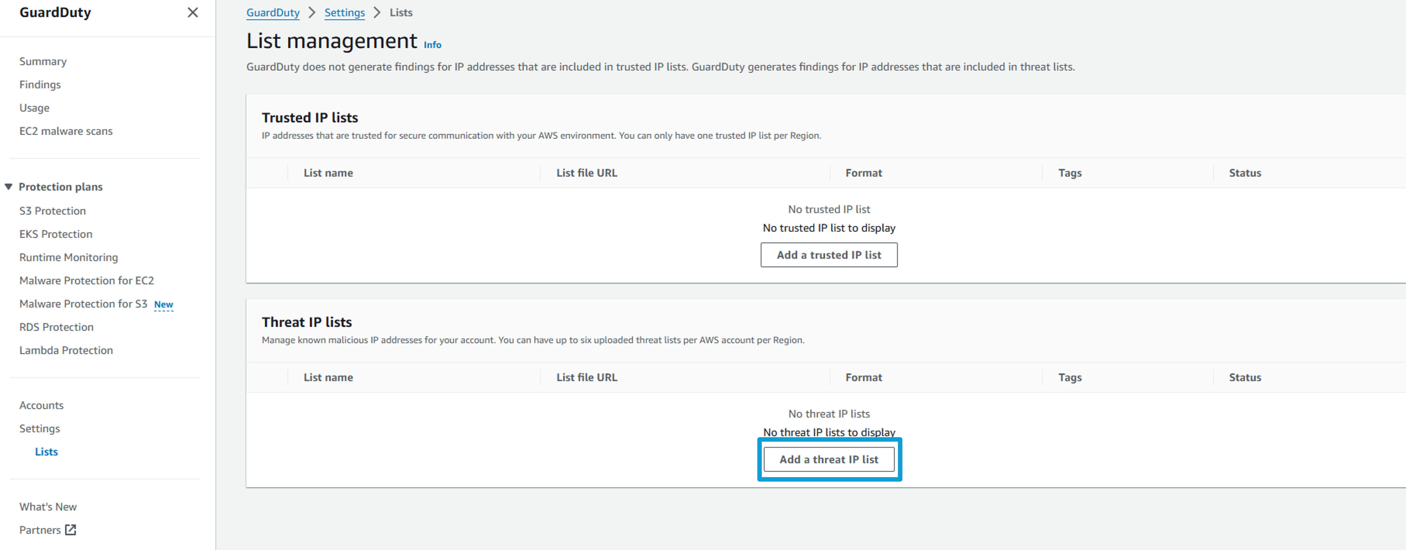Open Usage in the sidebar
Viewport: 1406px width, 550px height.
[35, 107]
